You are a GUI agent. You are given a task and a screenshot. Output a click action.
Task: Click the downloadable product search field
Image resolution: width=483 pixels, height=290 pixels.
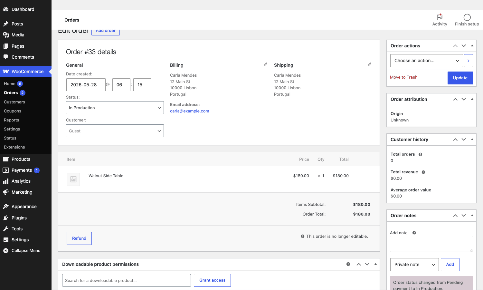pyautogui.click(x=127, y=280)
